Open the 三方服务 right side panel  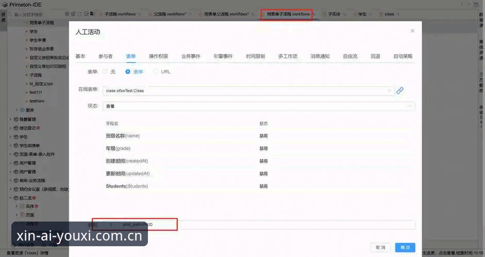point(481,83)
